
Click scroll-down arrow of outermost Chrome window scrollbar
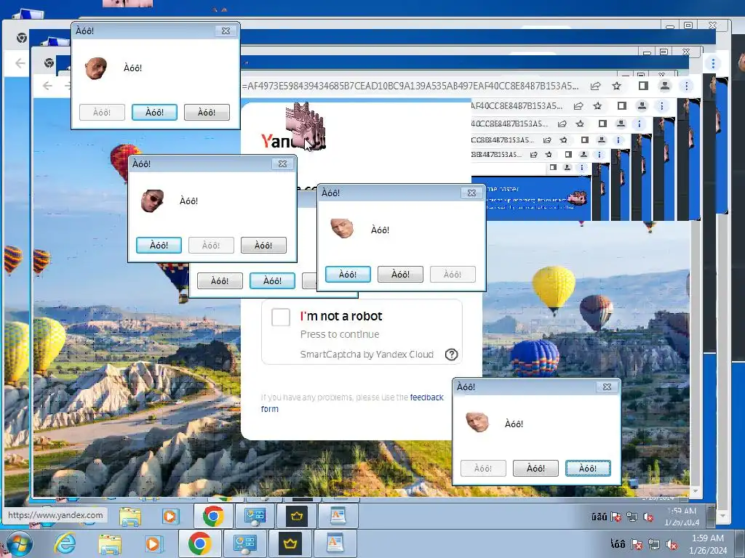pos(722,516)
